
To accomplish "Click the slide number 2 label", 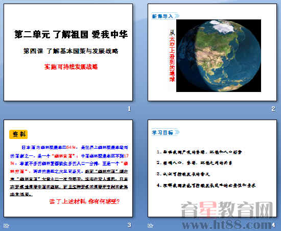I will (x=273, y=108).
